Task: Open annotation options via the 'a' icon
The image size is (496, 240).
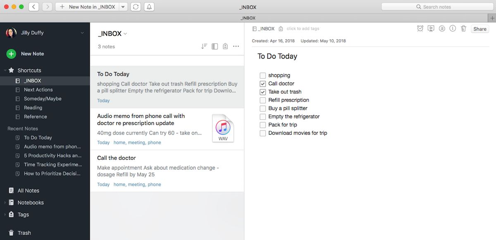Action: tap(441, 29)
